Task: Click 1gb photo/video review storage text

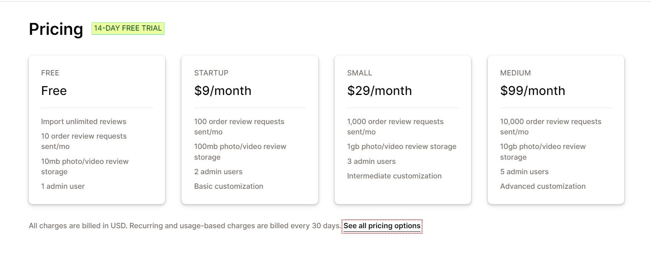Action: 402,146
